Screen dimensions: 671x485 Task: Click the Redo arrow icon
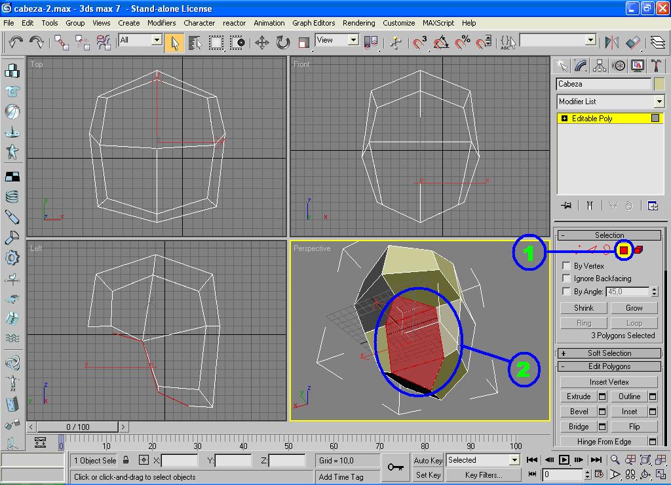37,42
